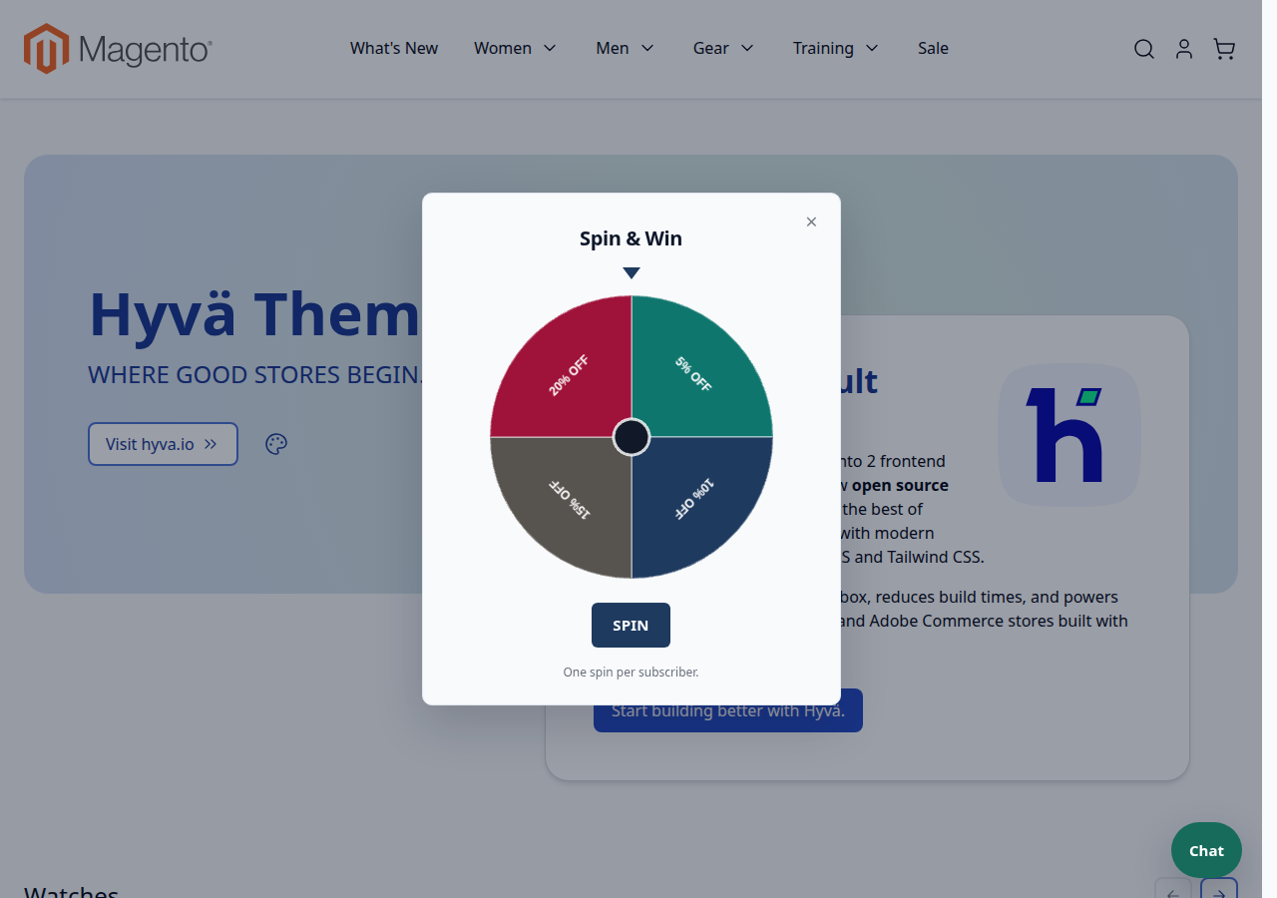Click the Spin & Win heading
The width and height of the screenshot is (1277, 898).
[631, 238]
